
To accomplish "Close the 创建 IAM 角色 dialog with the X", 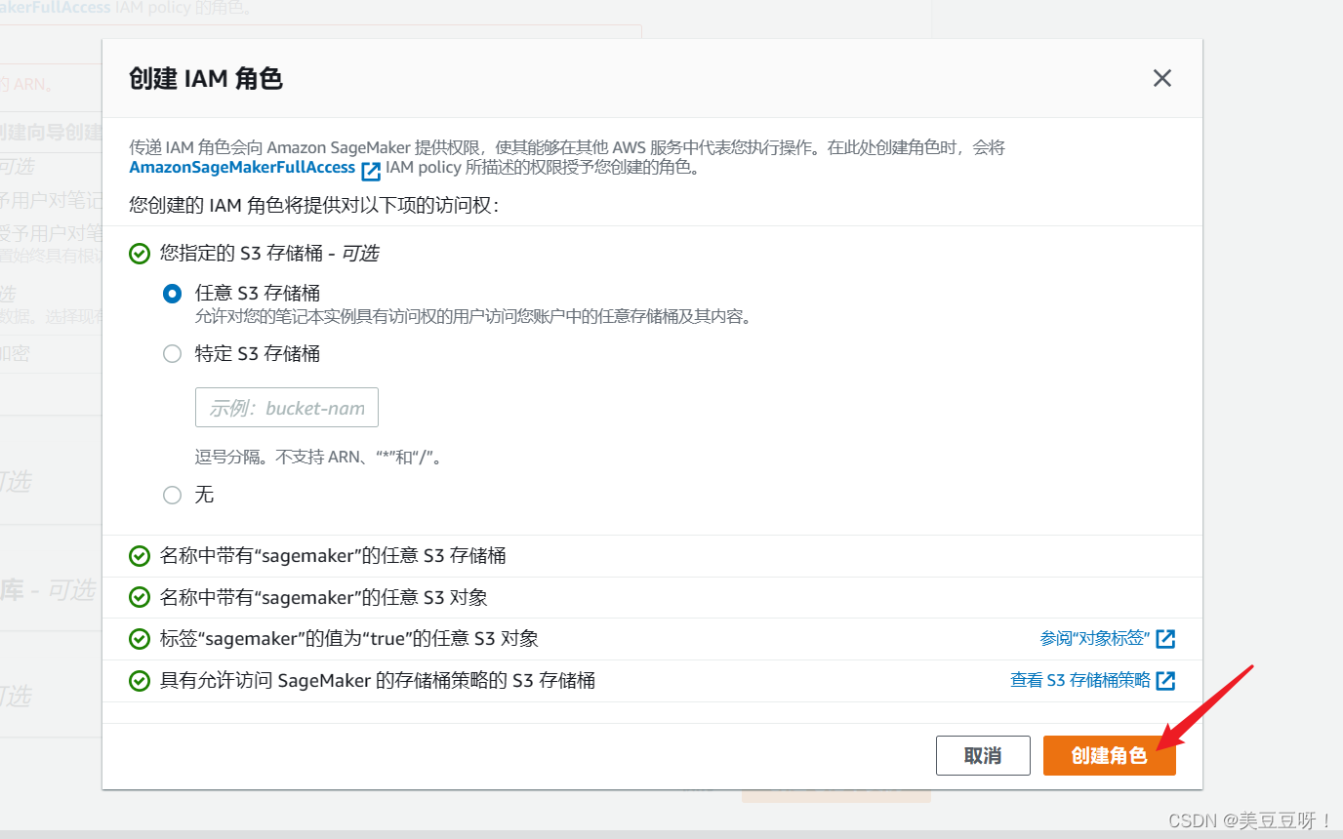I will (1161, 78).
